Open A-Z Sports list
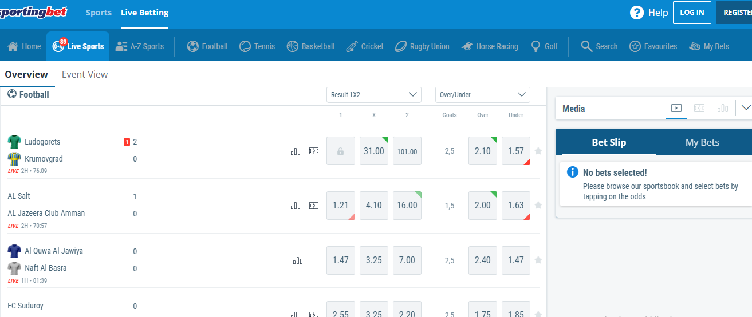The width and height of the screenshot is (752, 317). point(139,46)
